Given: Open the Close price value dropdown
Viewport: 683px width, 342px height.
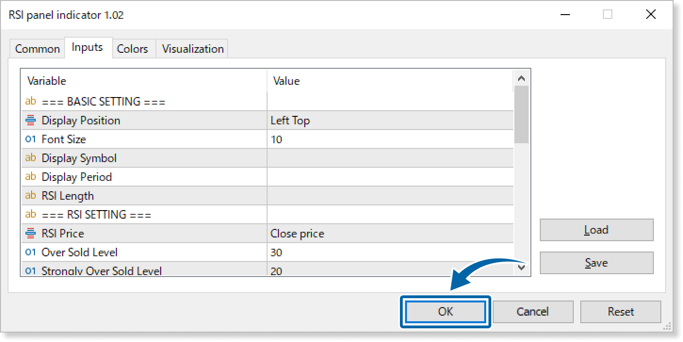Looking at the screenshot, I should pyautogui.click(x=390, y=234).
